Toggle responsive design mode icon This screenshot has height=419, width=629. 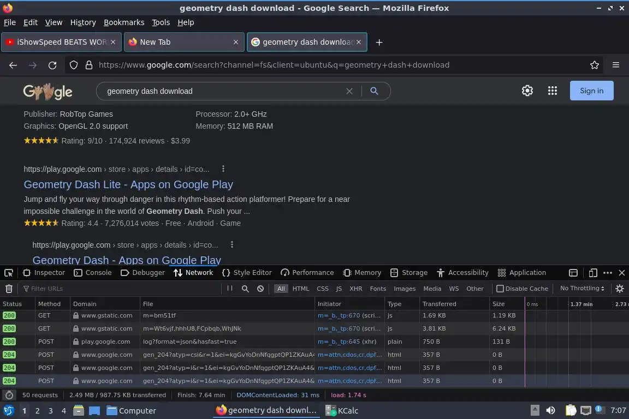click(x=593, y=273)
